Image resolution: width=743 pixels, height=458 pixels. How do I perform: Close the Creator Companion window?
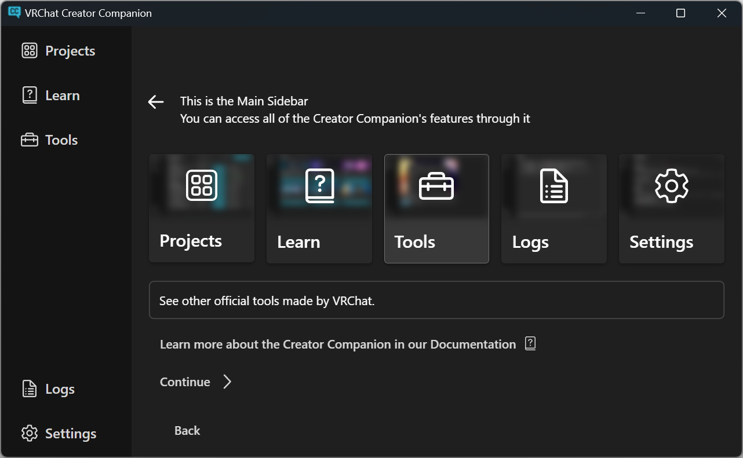(x=722, y=13)
